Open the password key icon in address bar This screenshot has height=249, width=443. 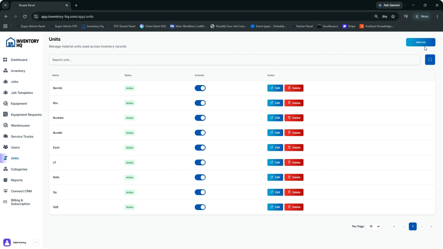[x=385, y=16]
